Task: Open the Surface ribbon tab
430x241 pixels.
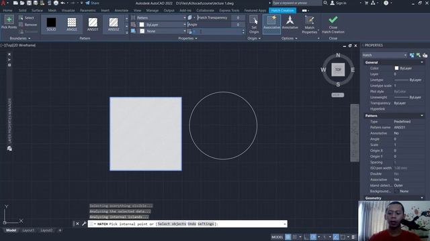Action: coord(37,11)
